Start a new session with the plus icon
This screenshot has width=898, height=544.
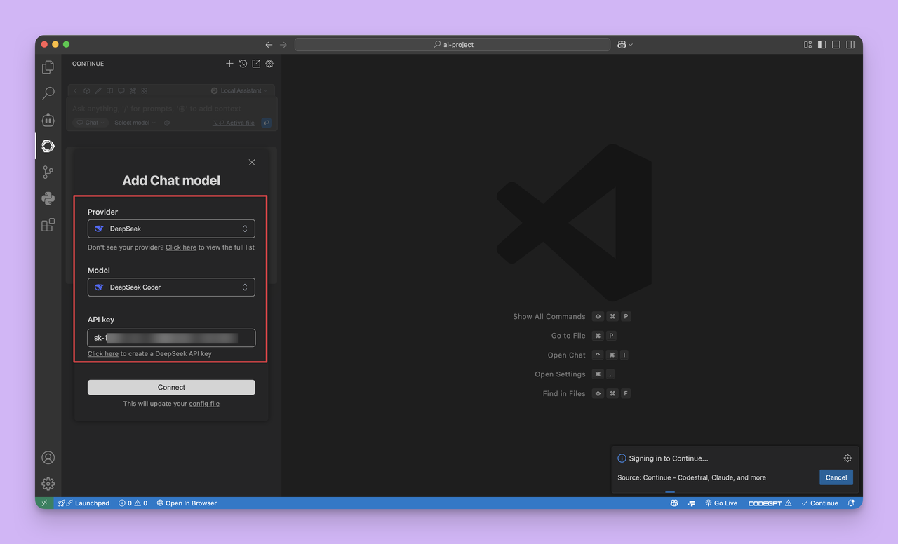pyautogui.click(x=229, y=63)
